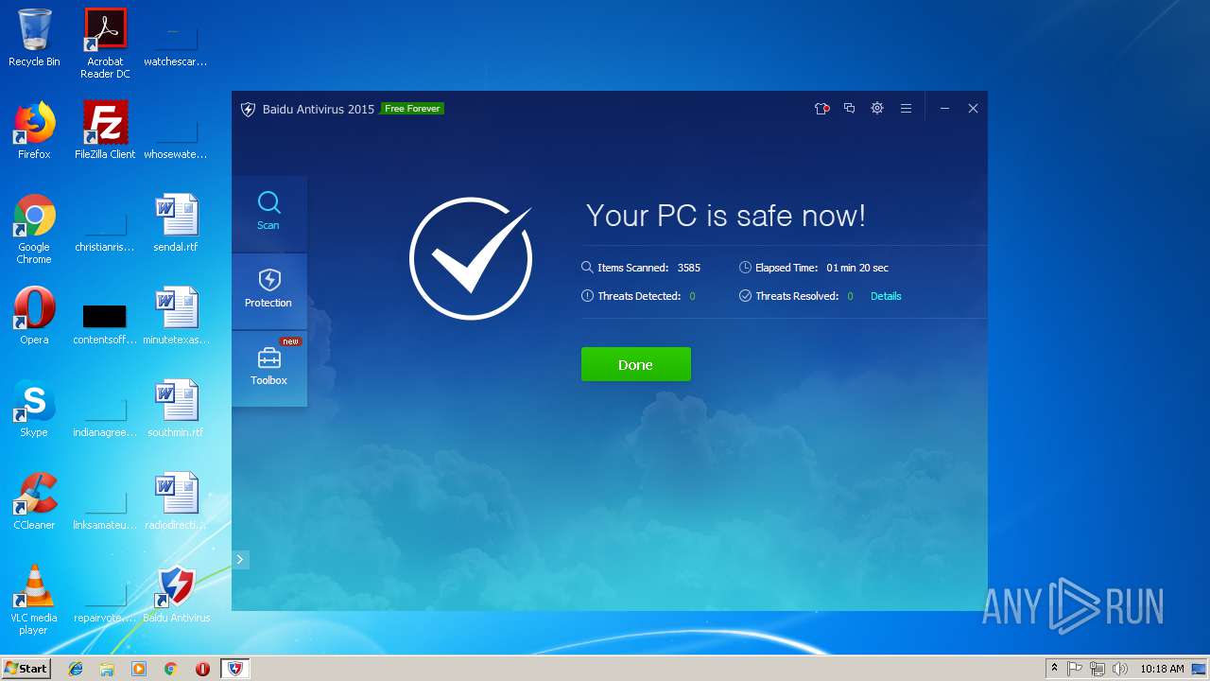Select the radiodirecti desktop document

(176, 501)
